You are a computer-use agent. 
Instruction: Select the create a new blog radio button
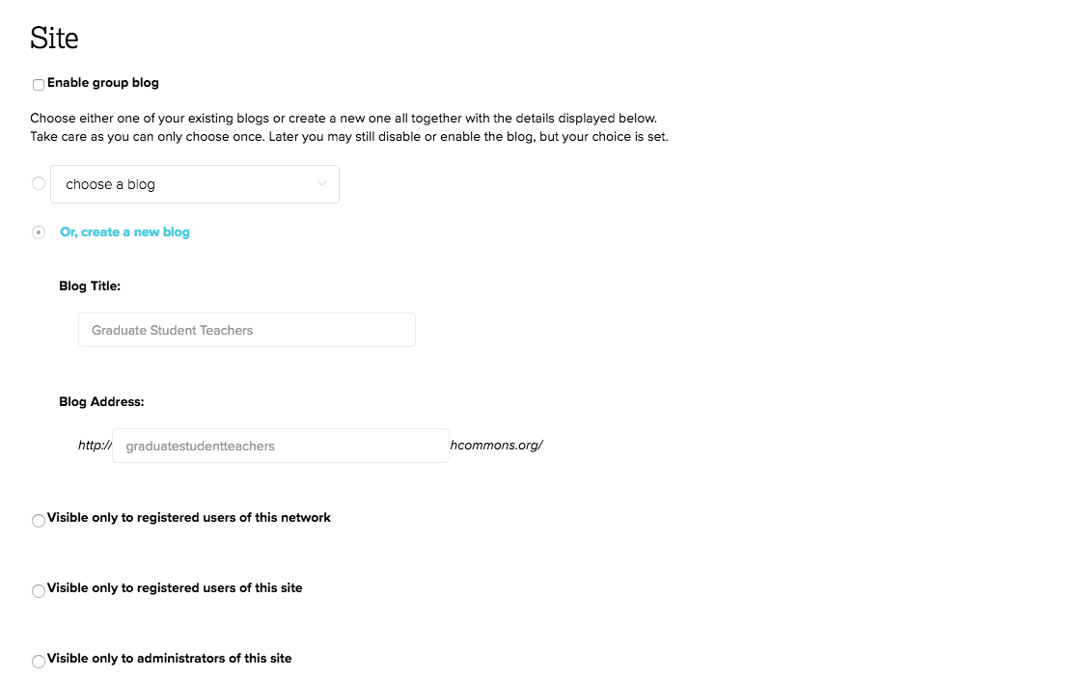(39, 232)
